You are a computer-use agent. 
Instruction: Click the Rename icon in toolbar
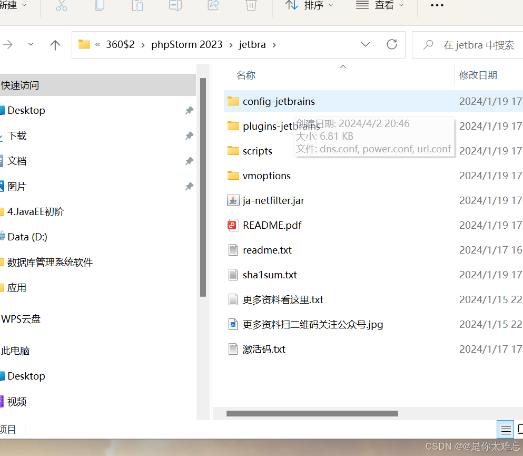click(175, 5)
